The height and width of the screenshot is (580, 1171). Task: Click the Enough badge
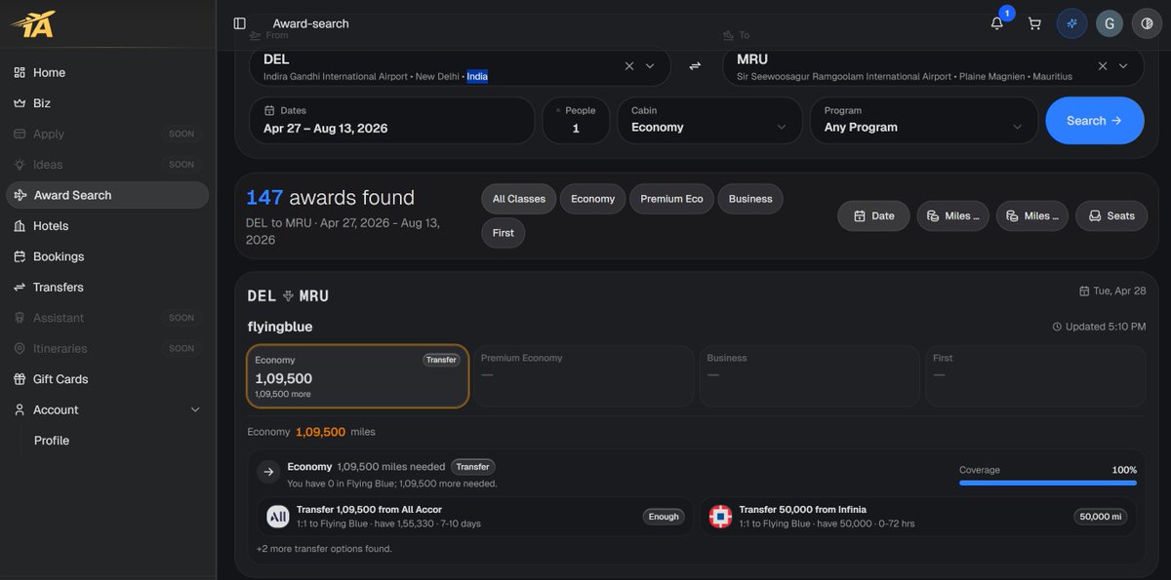(664, 517)
